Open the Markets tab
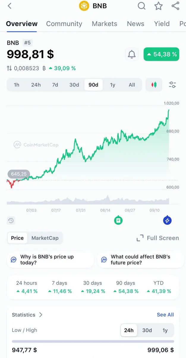 click(105, 24)
